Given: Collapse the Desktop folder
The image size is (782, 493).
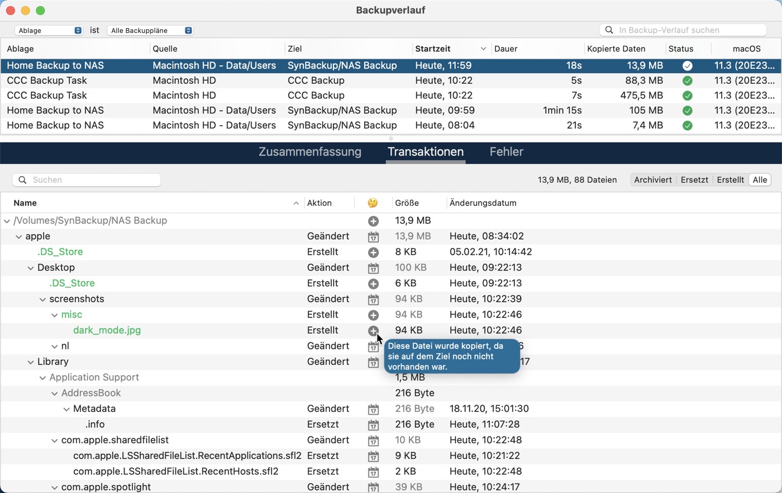Looking at the screenshot, I should coord(31,268).
